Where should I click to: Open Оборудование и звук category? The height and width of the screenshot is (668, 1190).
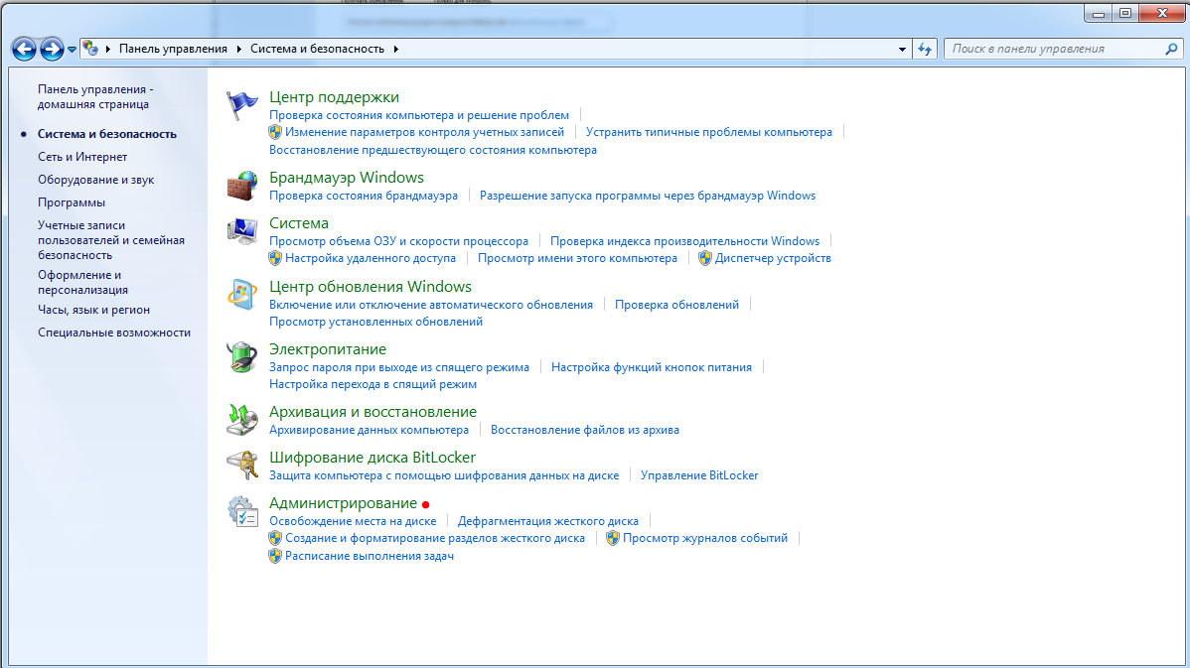tap(95, 180)
